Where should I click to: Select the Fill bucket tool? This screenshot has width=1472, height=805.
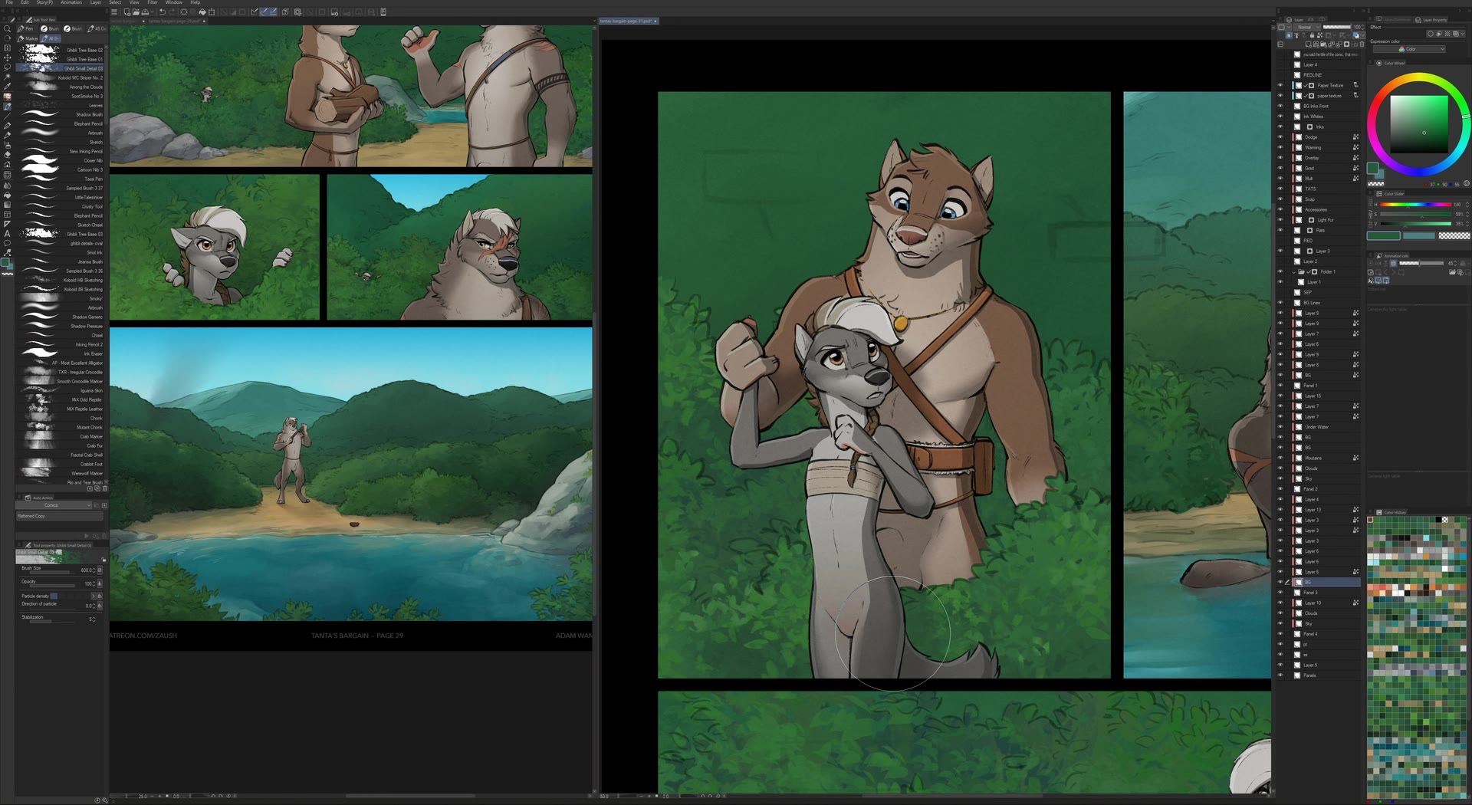click(x=7, y=195)
